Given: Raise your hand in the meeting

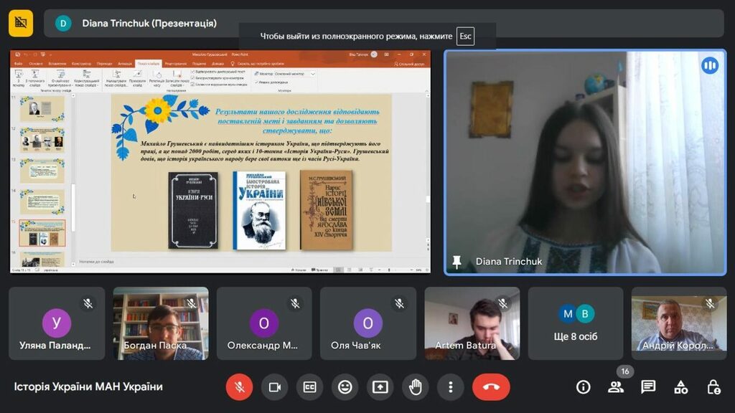Looking at the screenshot, I should tap(415, 387).
